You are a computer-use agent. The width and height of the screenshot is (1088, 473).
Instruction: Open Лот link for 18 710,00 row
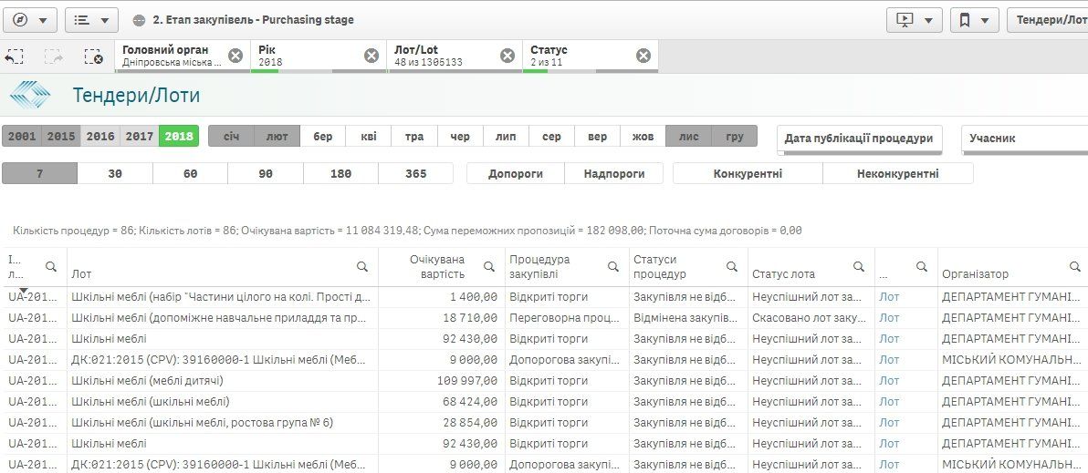[889, 318]
